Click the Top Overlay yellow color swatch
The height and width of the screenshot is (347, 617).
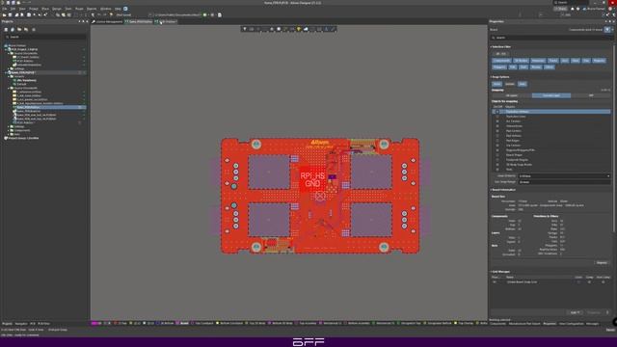[x=456, y=324]
